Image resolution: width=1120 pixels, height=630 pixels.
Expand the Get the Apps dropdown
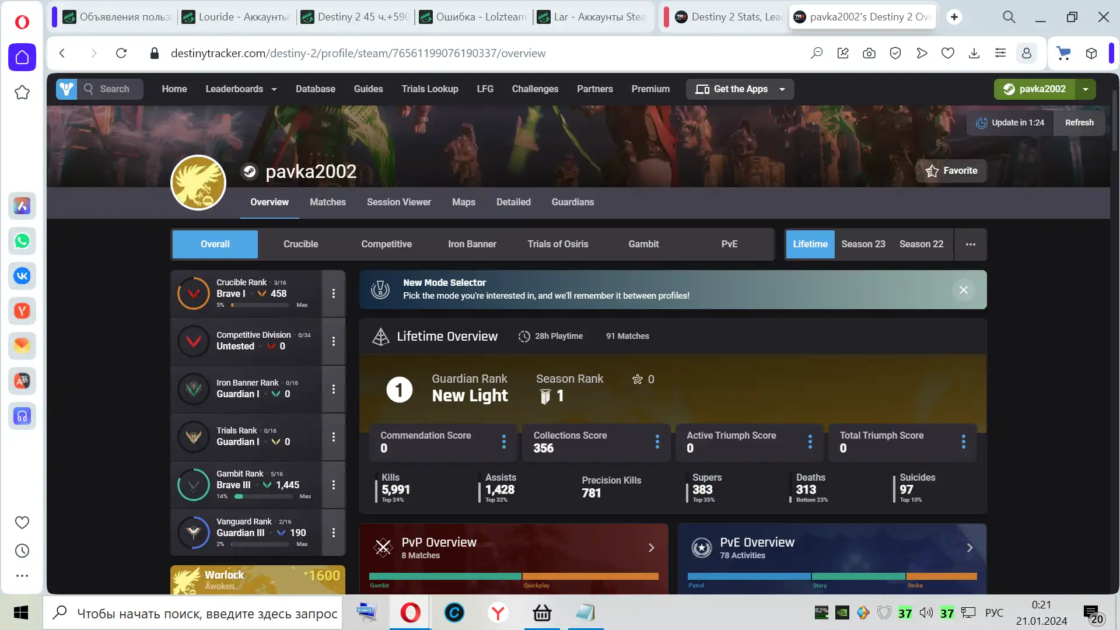tap(782, 89)
